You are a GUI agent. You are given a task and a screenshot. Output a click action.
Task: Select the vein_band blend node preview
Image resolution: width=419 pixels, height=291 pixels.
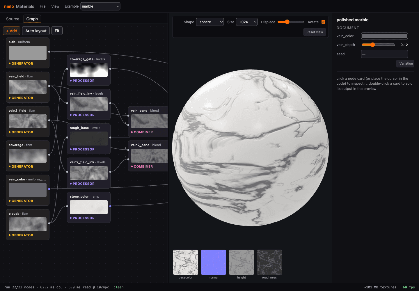[149, 121]
